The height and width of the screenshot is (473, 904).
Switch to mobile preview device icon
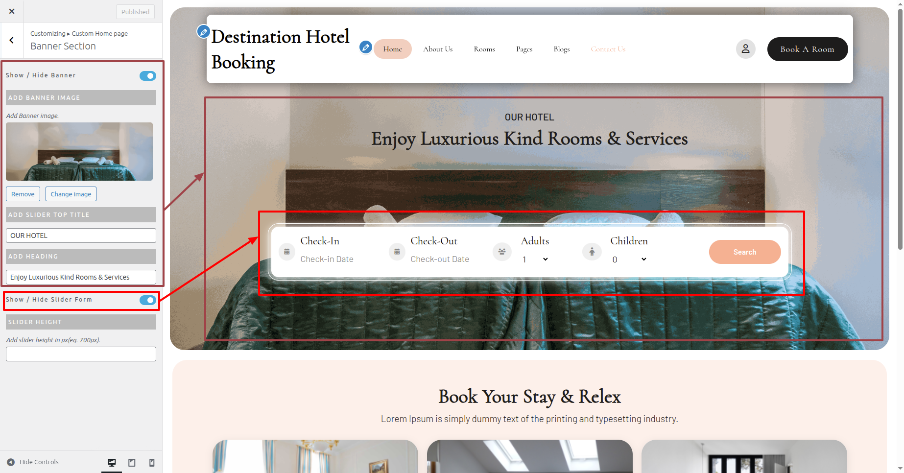coord(152,462)
